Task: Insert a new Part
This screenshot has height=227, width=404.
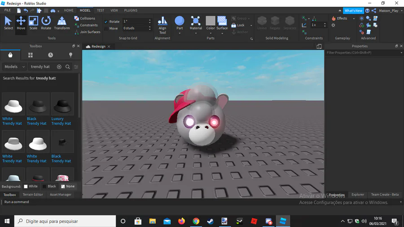Action: (x=180, y=22)
